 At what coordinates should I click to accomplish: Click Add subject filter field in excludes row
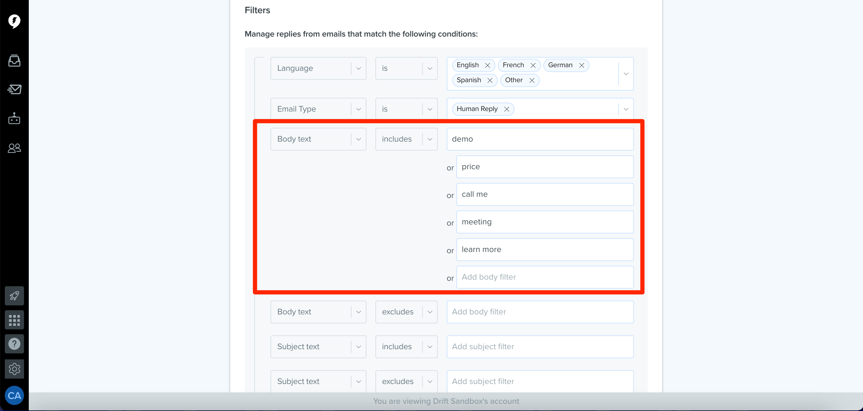pos(540,382)
